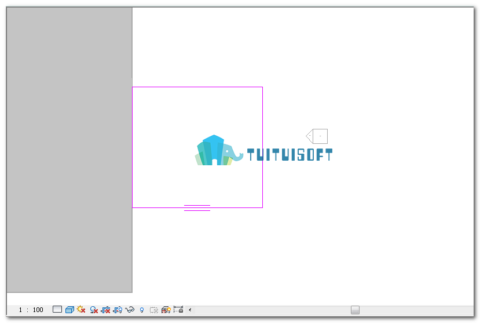Image resolution: width=480 pixels, height=323 pixels.
Task: Open the 1 : 100 view scale selector
Action: click(x=31, y=310)
